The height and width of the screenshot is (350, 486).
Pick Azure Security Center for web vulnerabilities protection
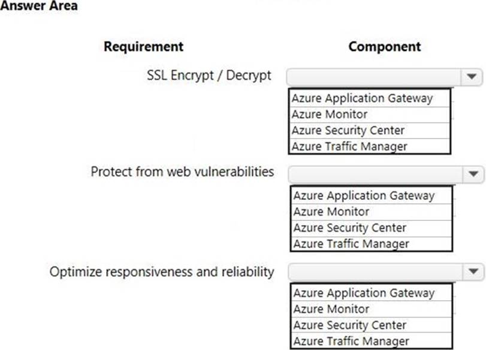coord(350,228)
